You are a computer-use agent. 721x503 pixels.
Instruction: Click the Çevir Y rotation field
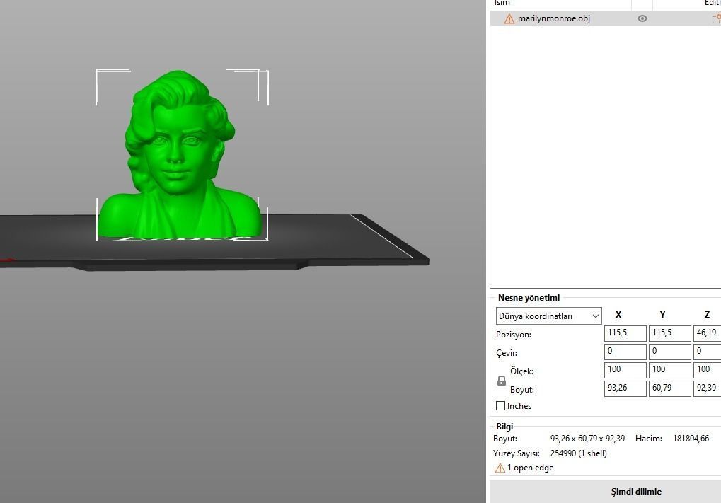coord(669,352)
